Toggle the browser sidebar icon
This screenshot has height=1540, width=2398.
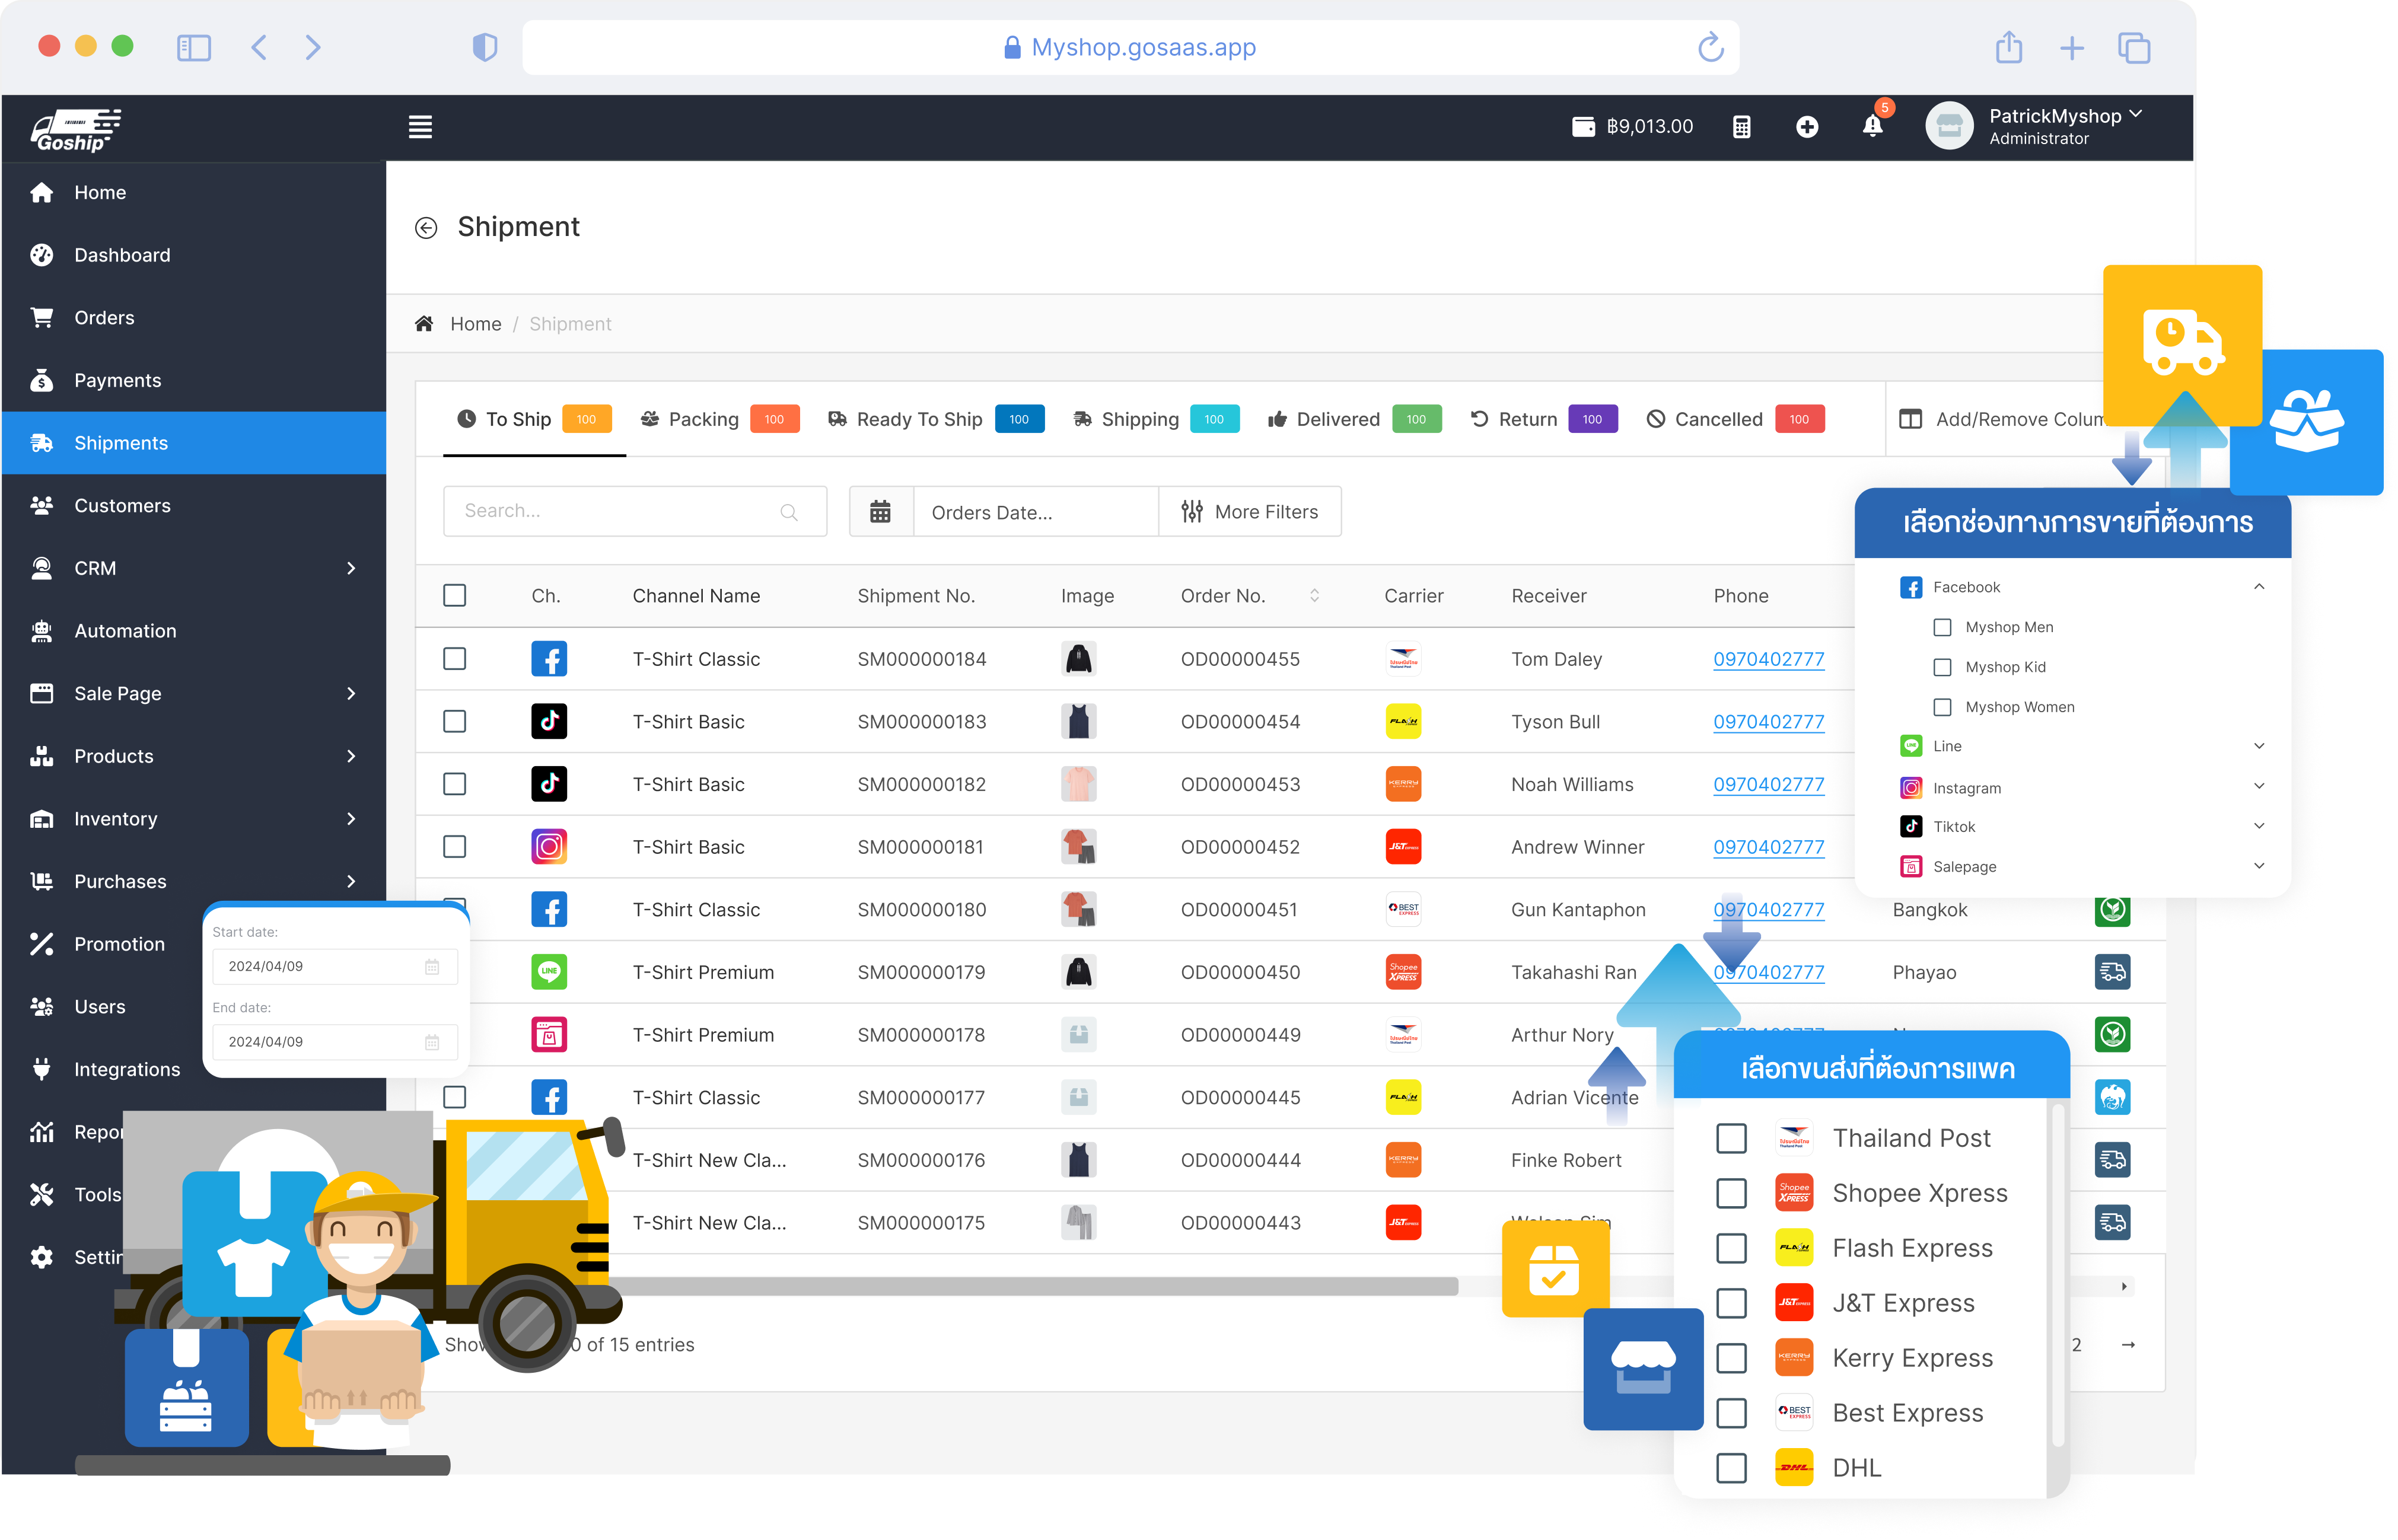[194, 47]
